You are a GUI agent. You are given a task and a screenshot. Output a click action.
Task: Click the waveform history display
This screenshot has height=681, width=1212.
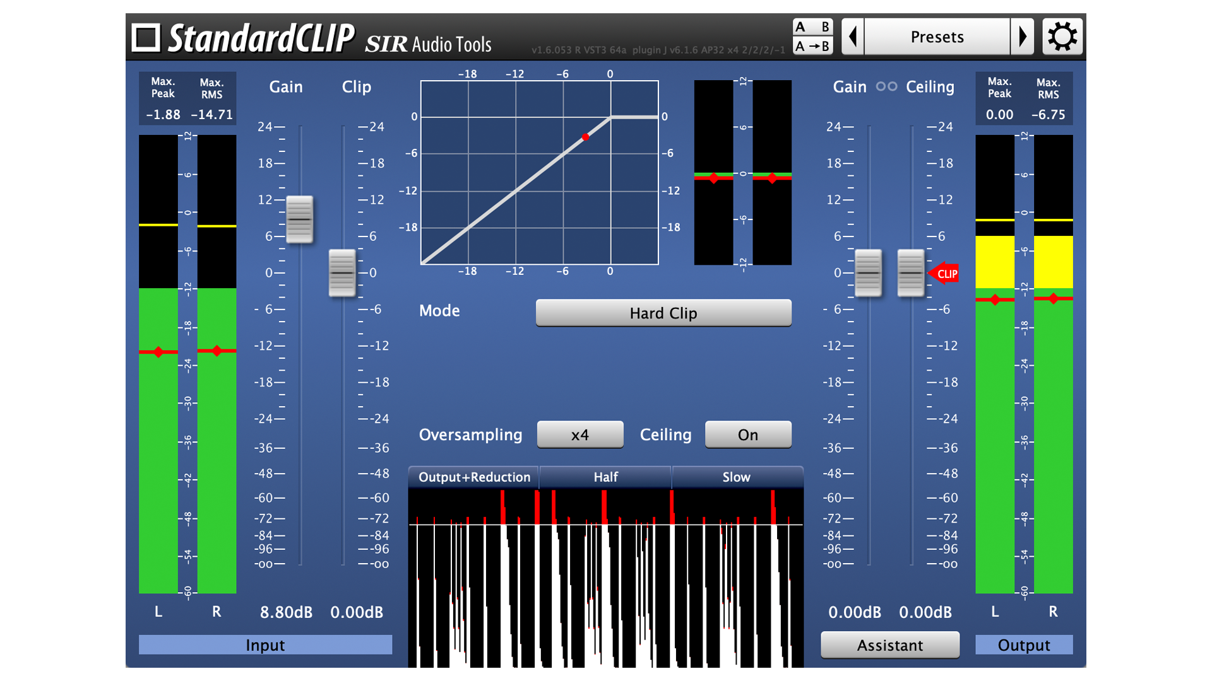point(605,578)
